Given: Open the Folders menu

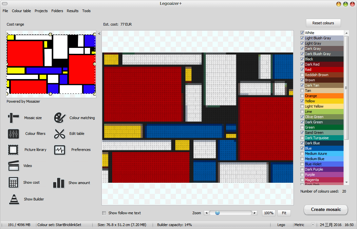Looking at the screenshot, I should (57, 11).
